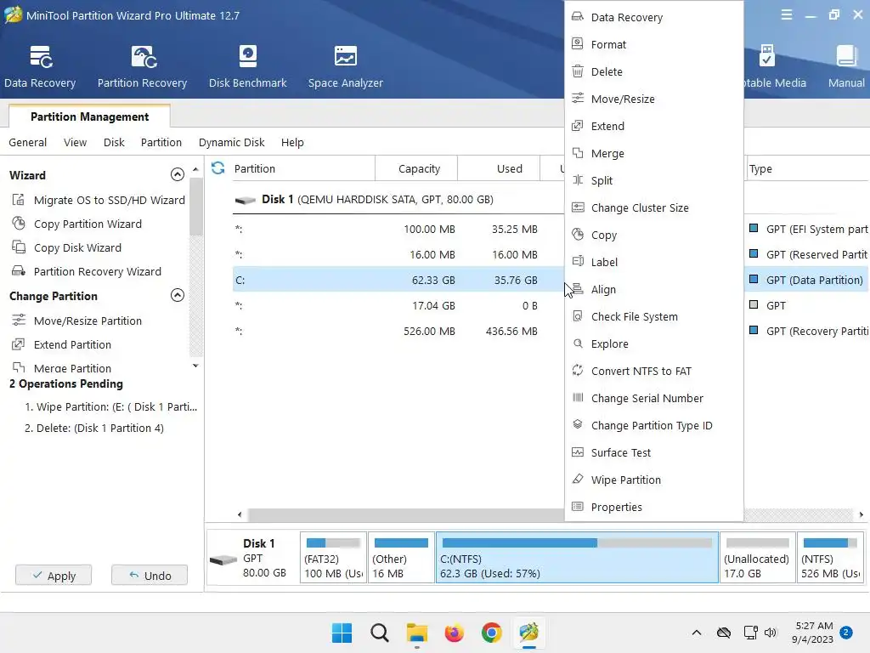Image resolution: width=870 pixels, height=653 pixels.
Task: Click the Move/Resize icon in the context menu
Action: [x=578, y=99]
